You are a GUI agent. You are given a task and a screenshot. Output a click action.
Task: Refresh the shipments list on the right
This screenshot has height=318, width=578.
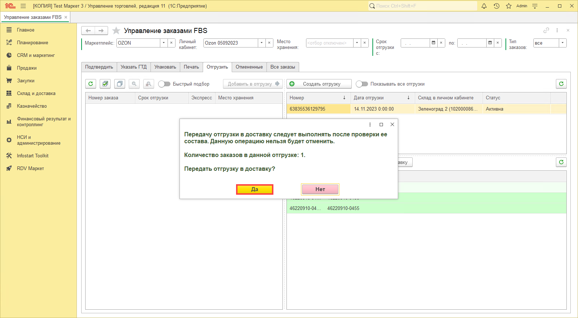pos(561,84)
